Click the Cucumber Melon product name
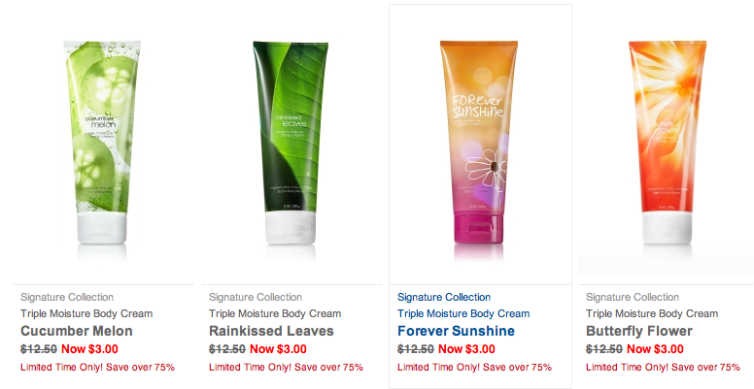The height and width of the screenshot is (389, 754). (77, 331)
